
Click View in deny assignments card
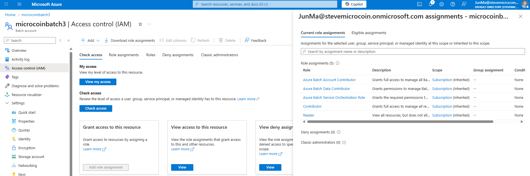pos(270,167)
